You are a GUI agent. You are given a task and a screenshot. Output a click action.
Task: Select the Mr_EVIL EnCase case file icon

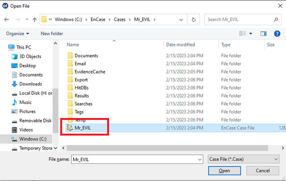pos(70,128)
